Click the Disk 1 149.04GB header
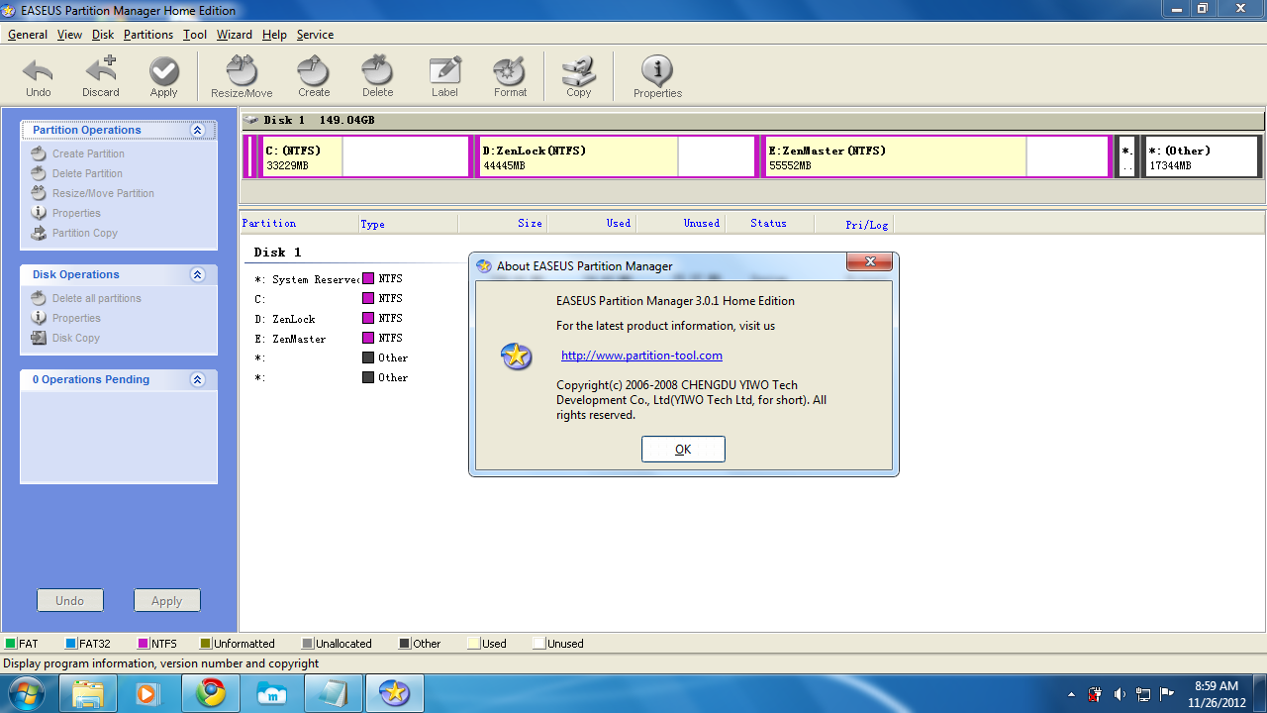1267x713 pixels. 752,121
